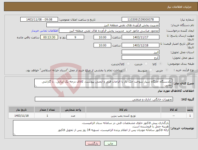Click the بازگشت (back) button

pos(93,143)
